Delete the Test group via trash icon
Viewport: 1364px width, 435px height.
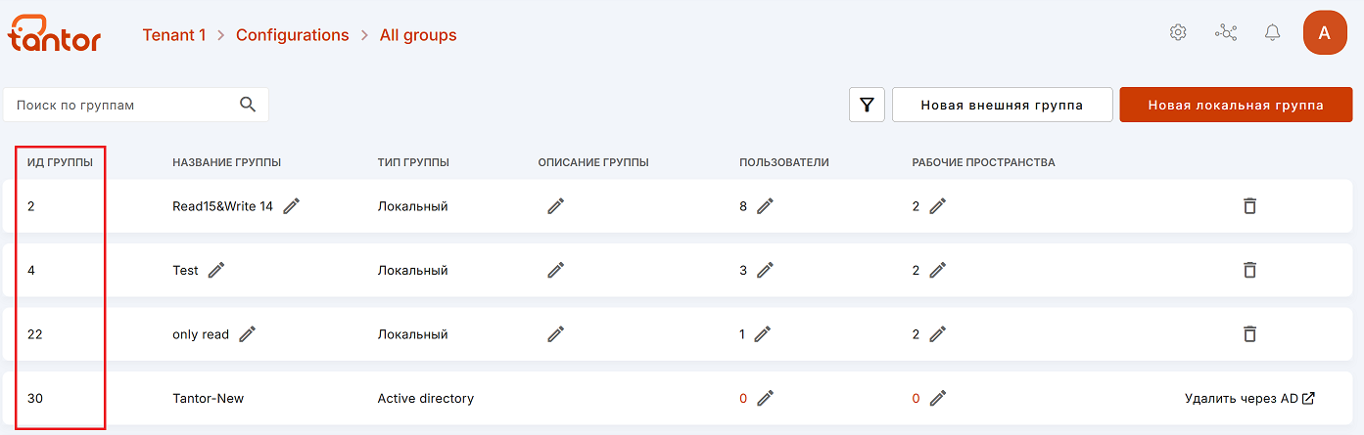tap(1249, 270)
